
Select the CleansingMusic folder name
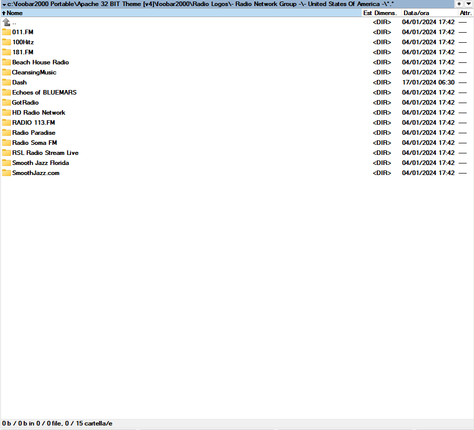tap(34, 72)
